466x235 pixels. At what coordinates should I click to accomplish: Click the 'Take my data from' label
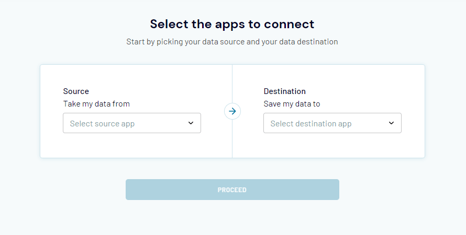[x=96, y=104]
